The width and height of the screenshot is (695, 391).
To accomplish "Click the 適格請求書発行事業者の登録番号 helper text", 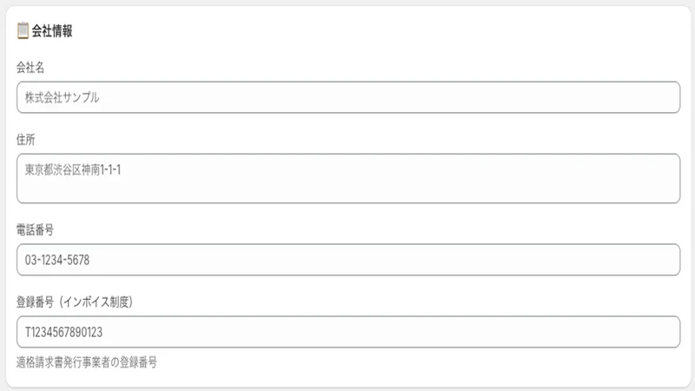I will [87, 362].
